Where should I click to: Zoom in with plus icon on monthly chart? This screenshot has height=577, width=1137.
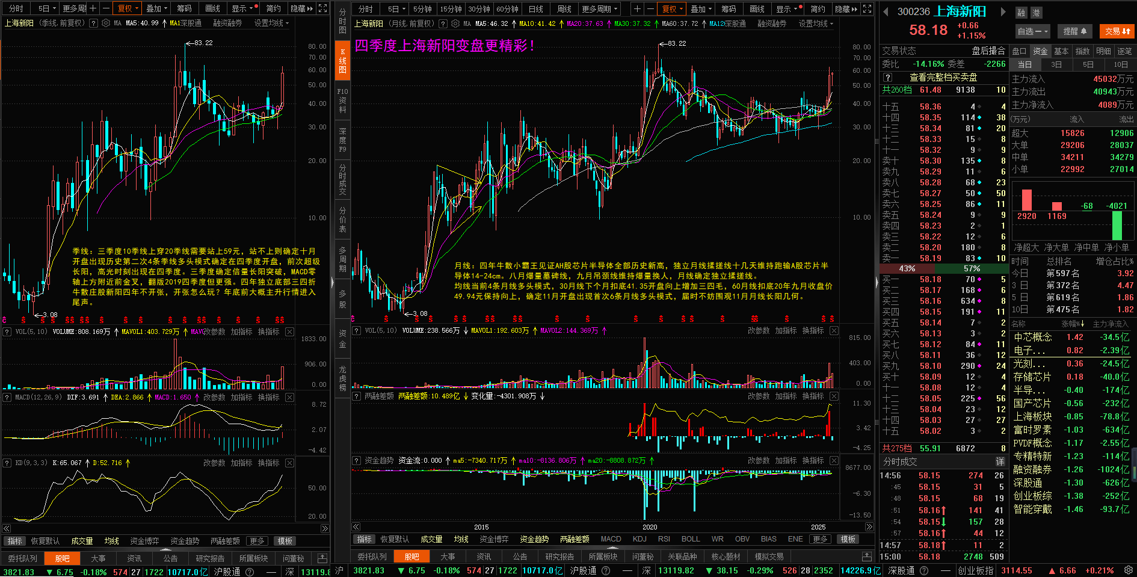(637, 8)
